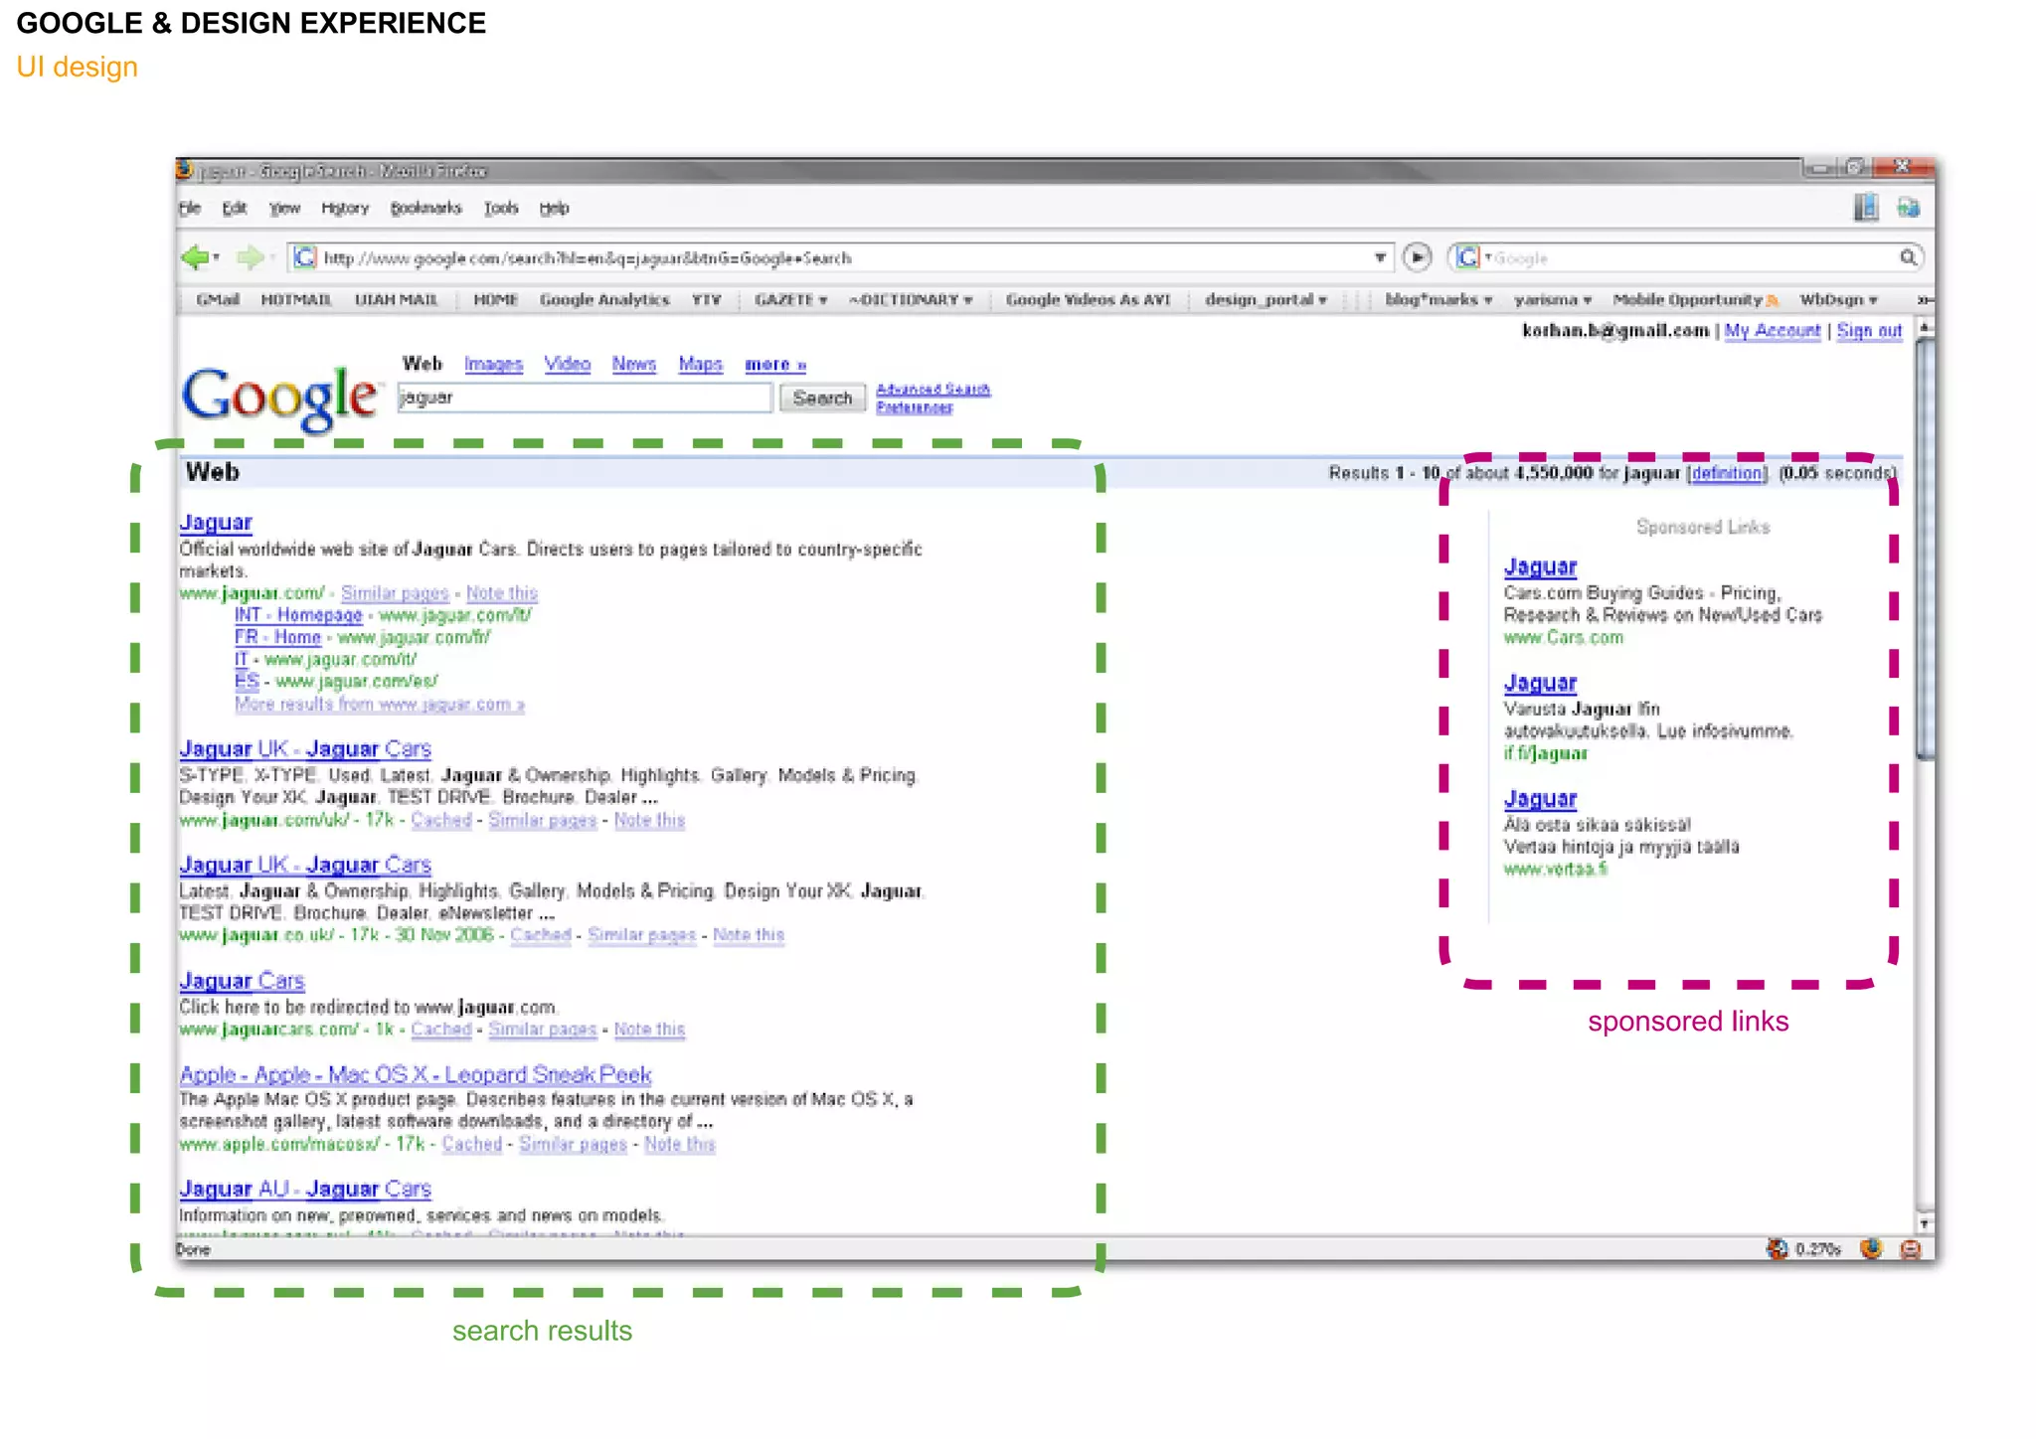Open My Account link
2036x1439 pixels.
coord(1773,330)
